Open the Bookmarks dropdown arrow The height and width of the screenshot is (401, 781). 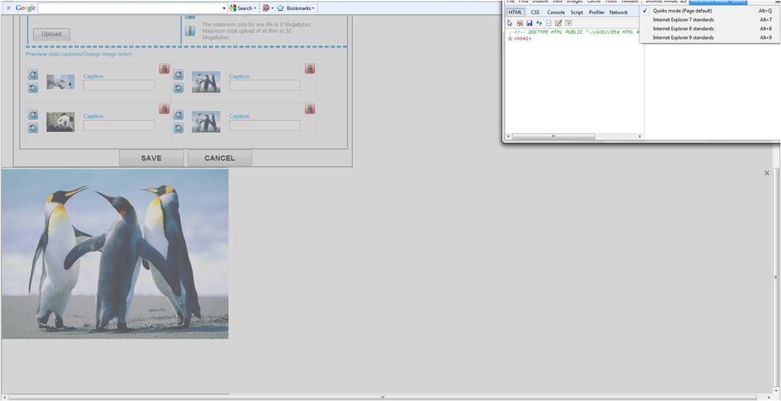[313, 8]
